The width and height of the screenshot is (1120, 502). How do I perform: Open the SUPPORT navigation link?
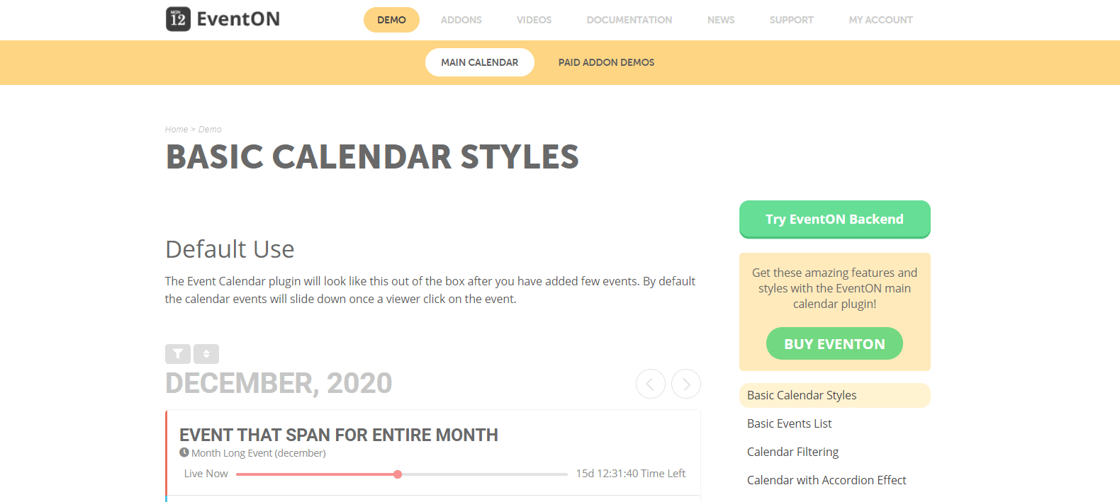(x=791, y=20)
